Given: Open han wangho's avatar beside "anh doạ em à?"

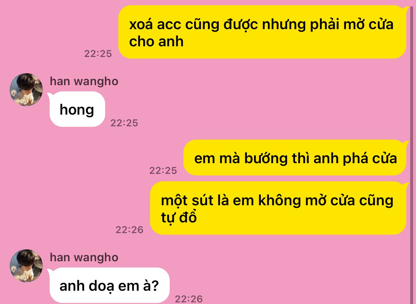Looking at the screenshot, I should (x=26, y=266).
